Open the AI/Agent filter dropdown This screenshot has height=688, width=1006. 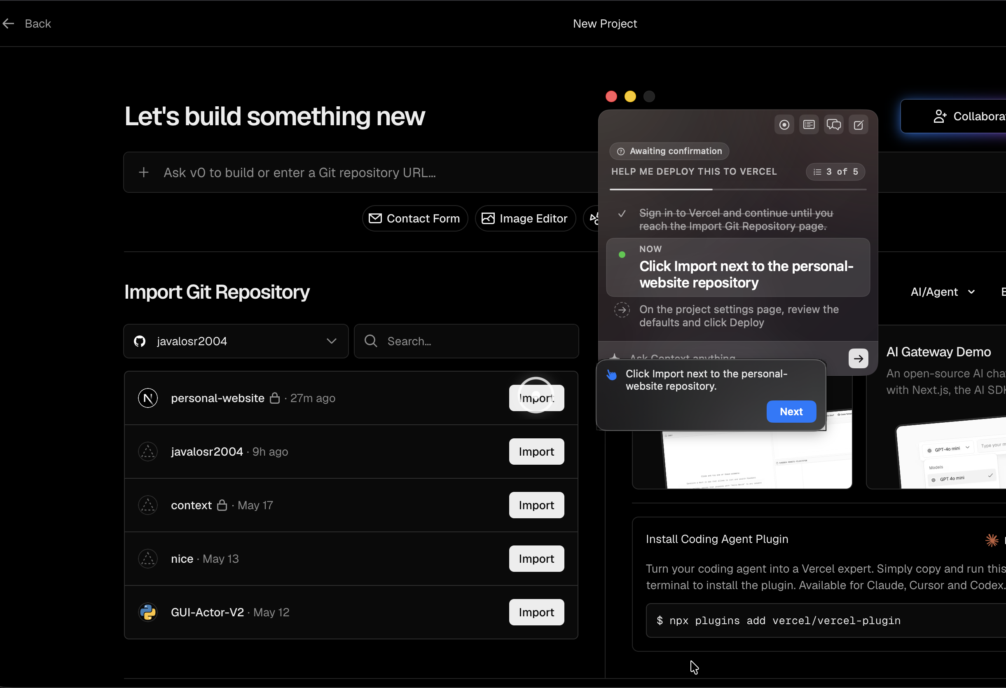tap(943, 292)
